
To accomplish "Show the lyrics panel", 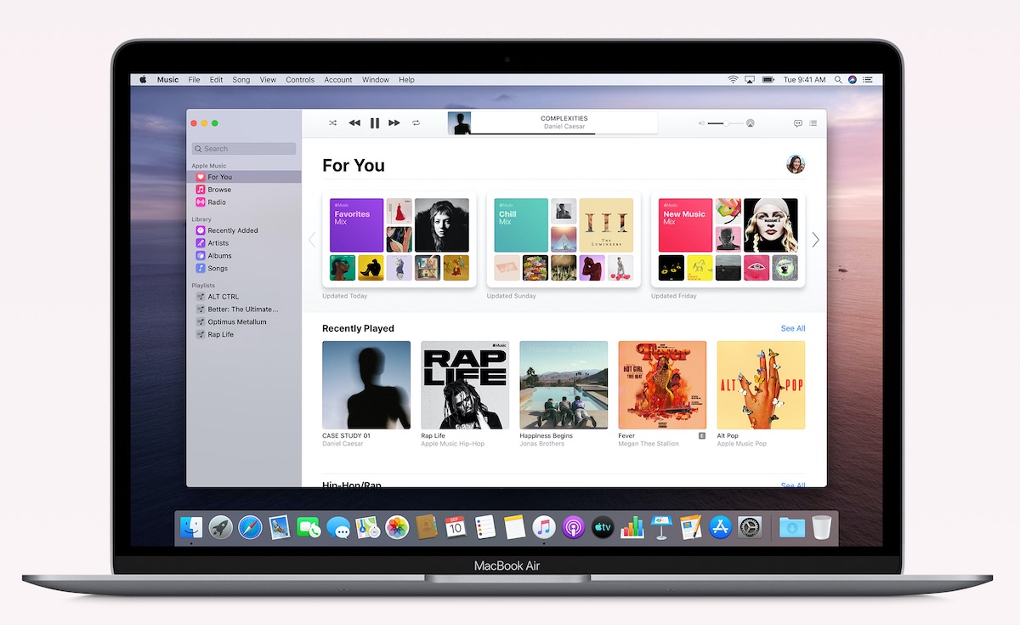I will (797, 123).
